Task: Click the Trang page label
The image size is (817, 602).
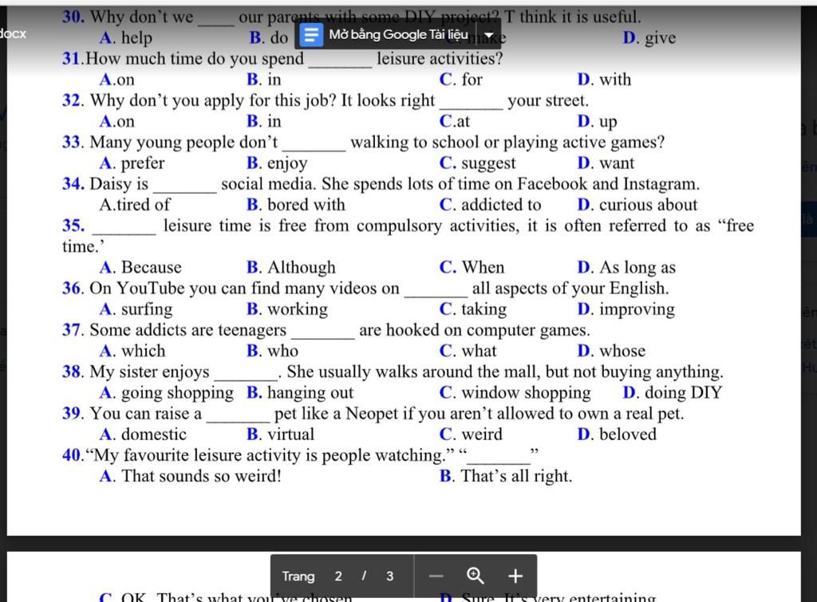Action: pos(298,576)
